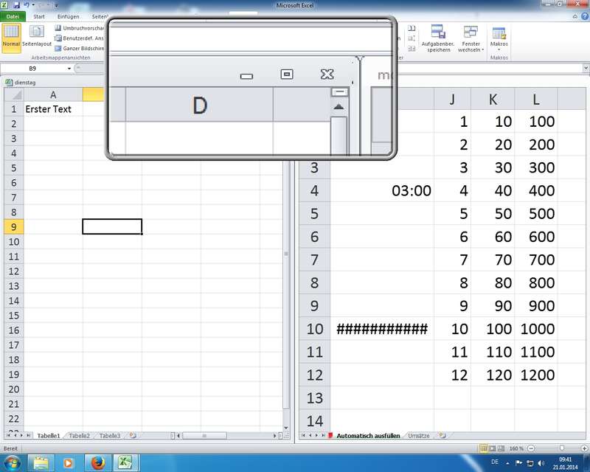The image size is (590, 472).
Task: Click the Undo arrow icon
Action: pos(27,5)
